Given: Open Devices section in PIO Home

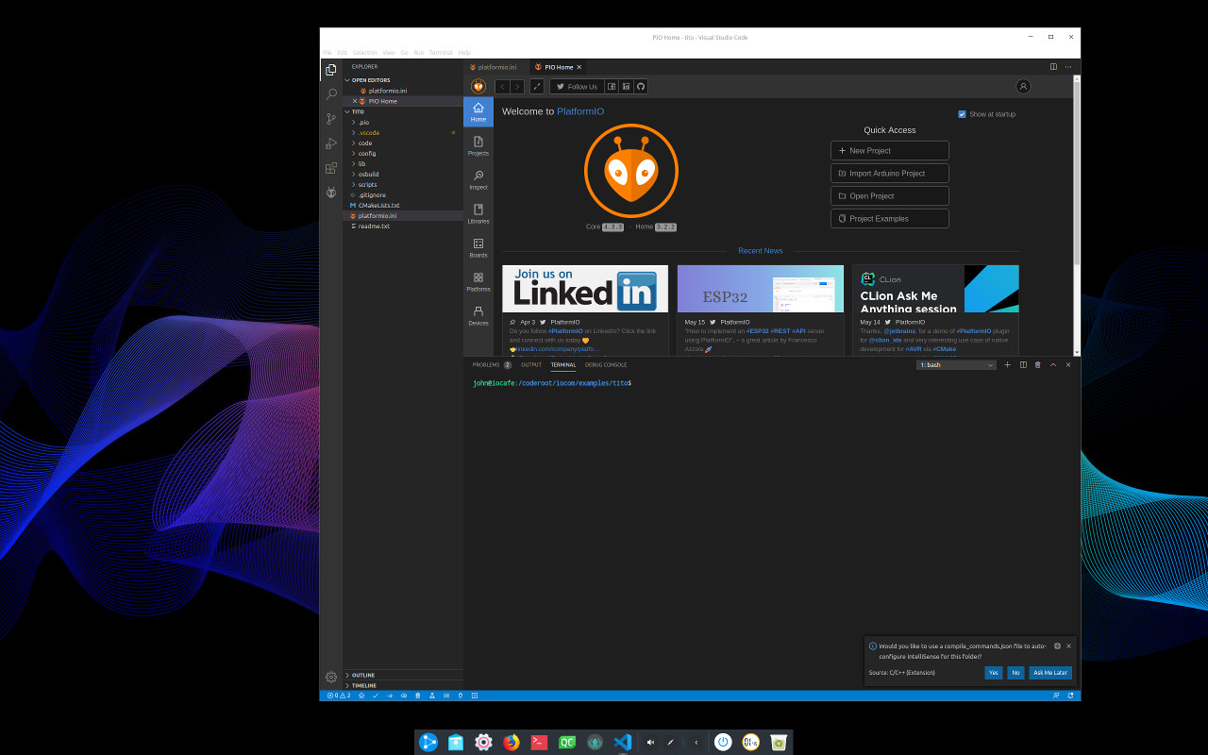Looking at the screenshot, I should tap(478, 315).
